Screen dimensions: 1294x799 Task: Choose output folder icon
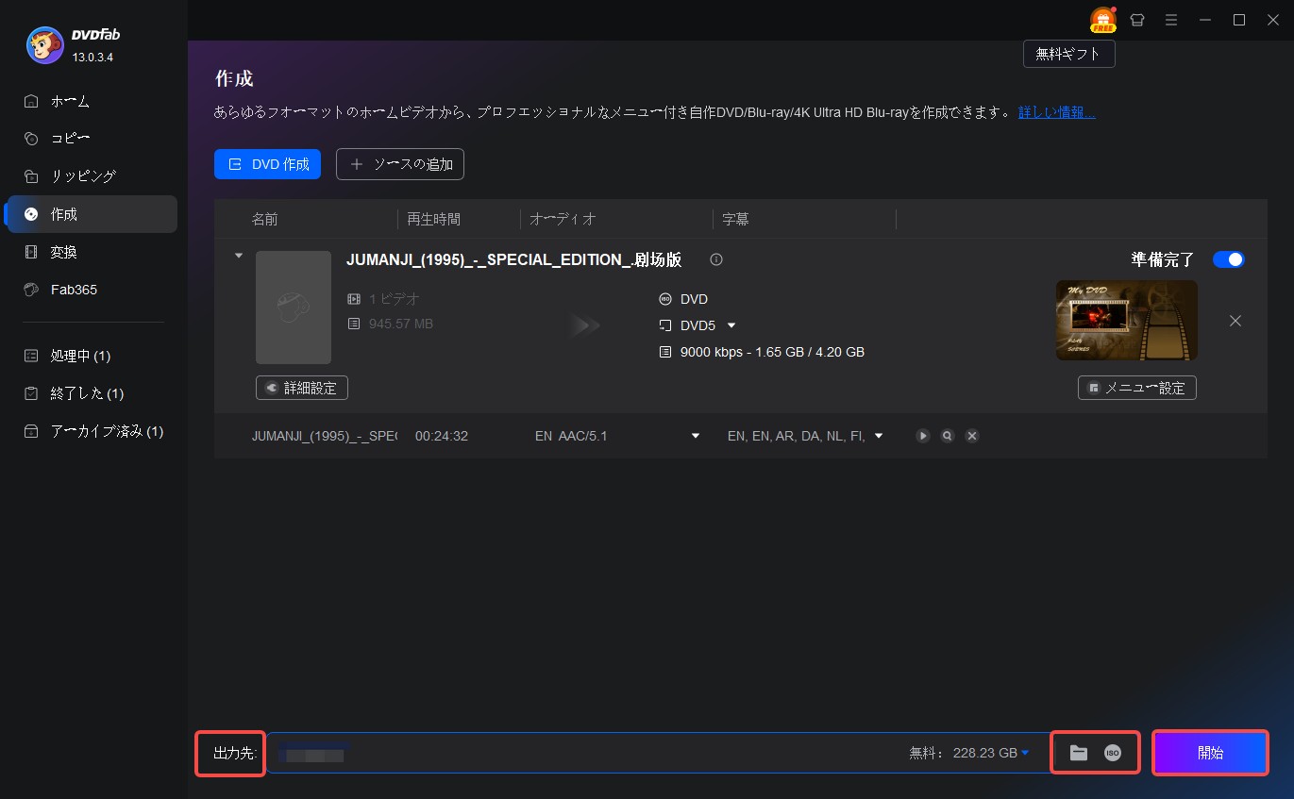(x=1079, y=753)
